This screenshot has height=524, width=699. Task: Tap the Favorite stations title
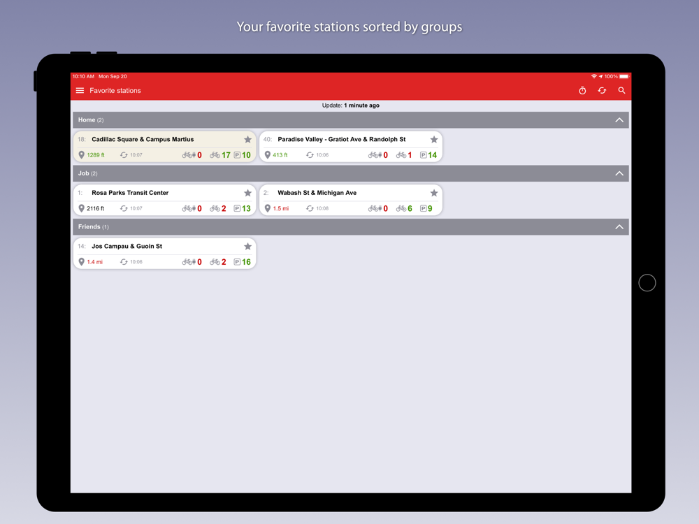click(115, 90)
